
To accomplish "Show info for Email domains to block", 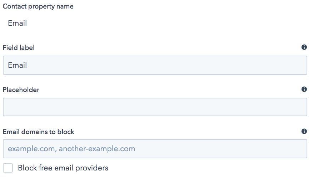I will [x=304, y=131].
